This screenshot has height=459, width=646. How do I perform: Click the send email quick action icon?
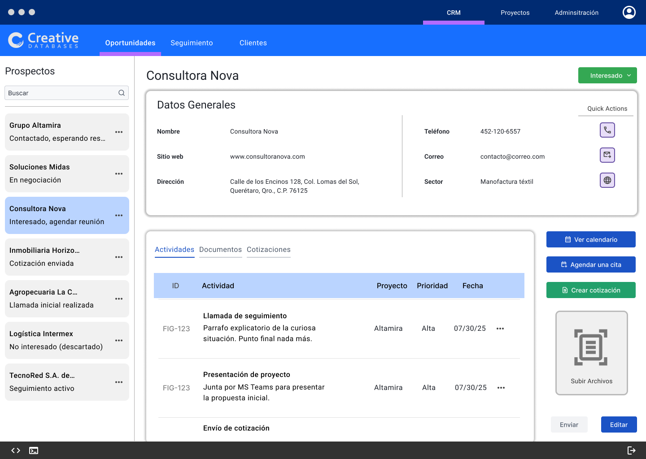607,155
